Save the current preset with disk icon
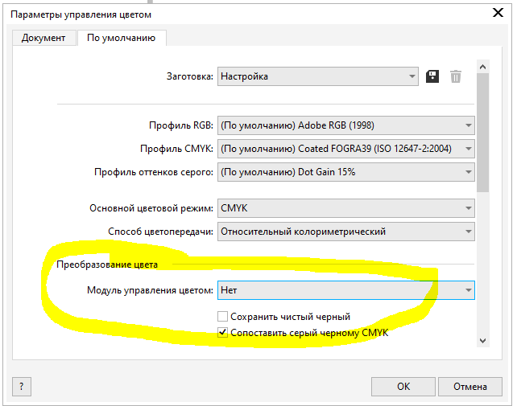The width and height of the screenshot is (517, 406). 432,76
